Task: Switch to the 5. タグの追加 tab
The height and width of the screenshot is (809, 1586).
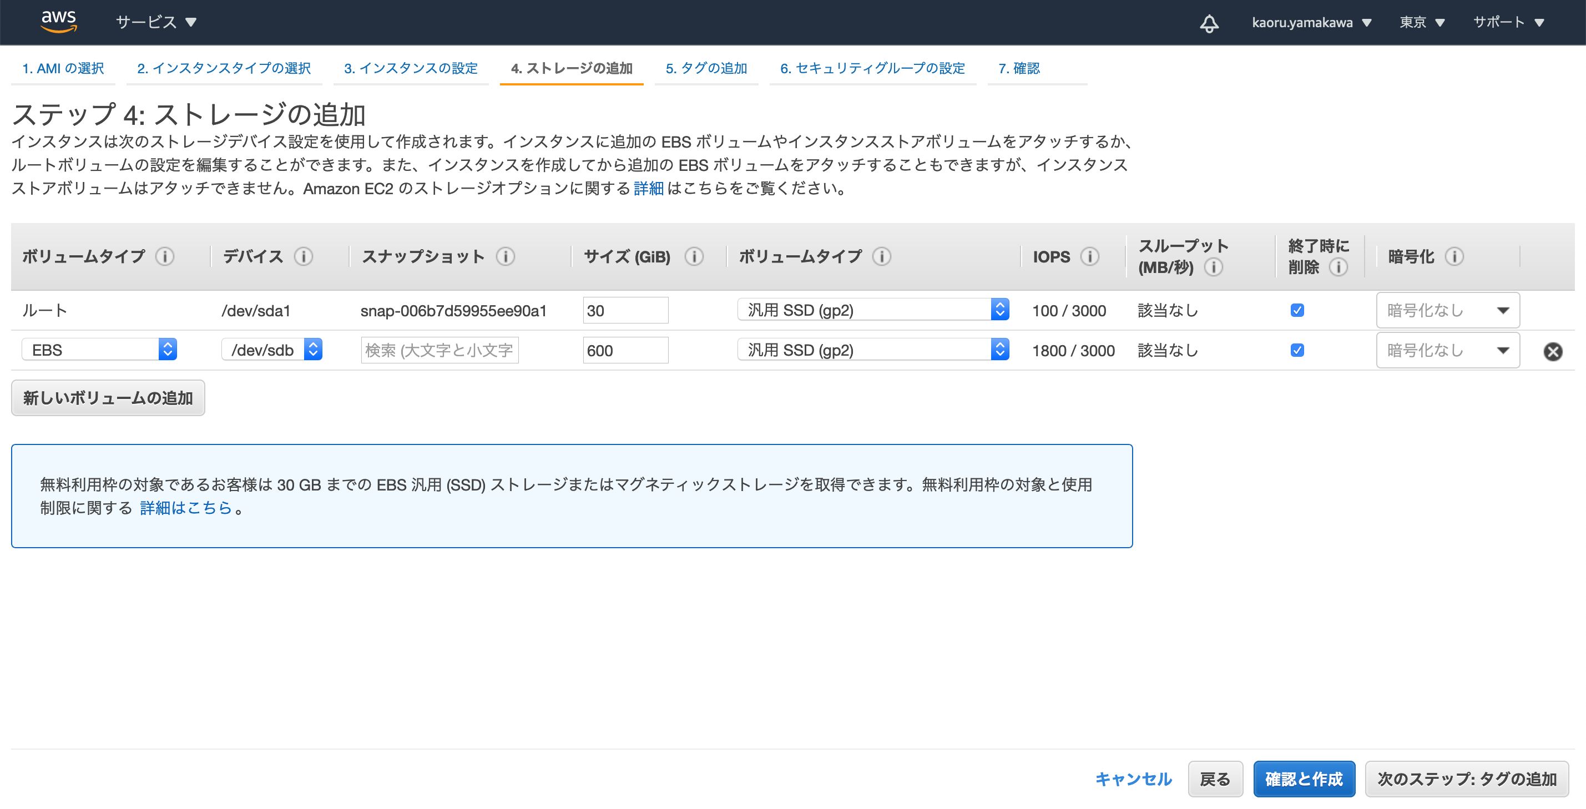Action: coord(706,68)
